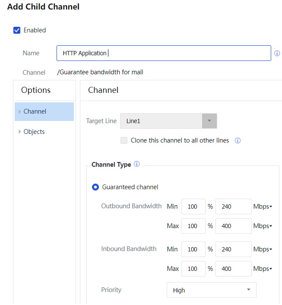The image size is (282, 305).
Task: Open Outbound Min Mbps unit dropdown
Action: pos(263,207)
